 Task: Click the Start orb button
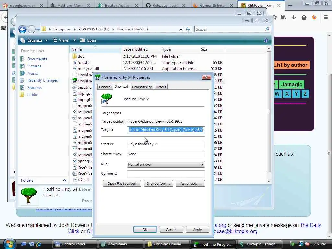(9, 244)
